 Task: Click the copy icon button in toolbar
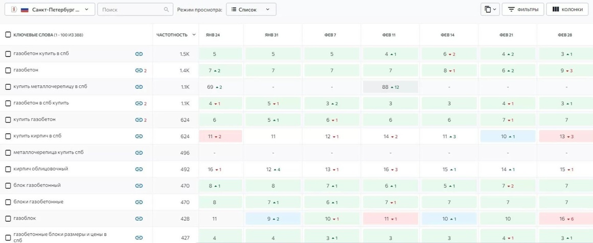click(490, 10)
